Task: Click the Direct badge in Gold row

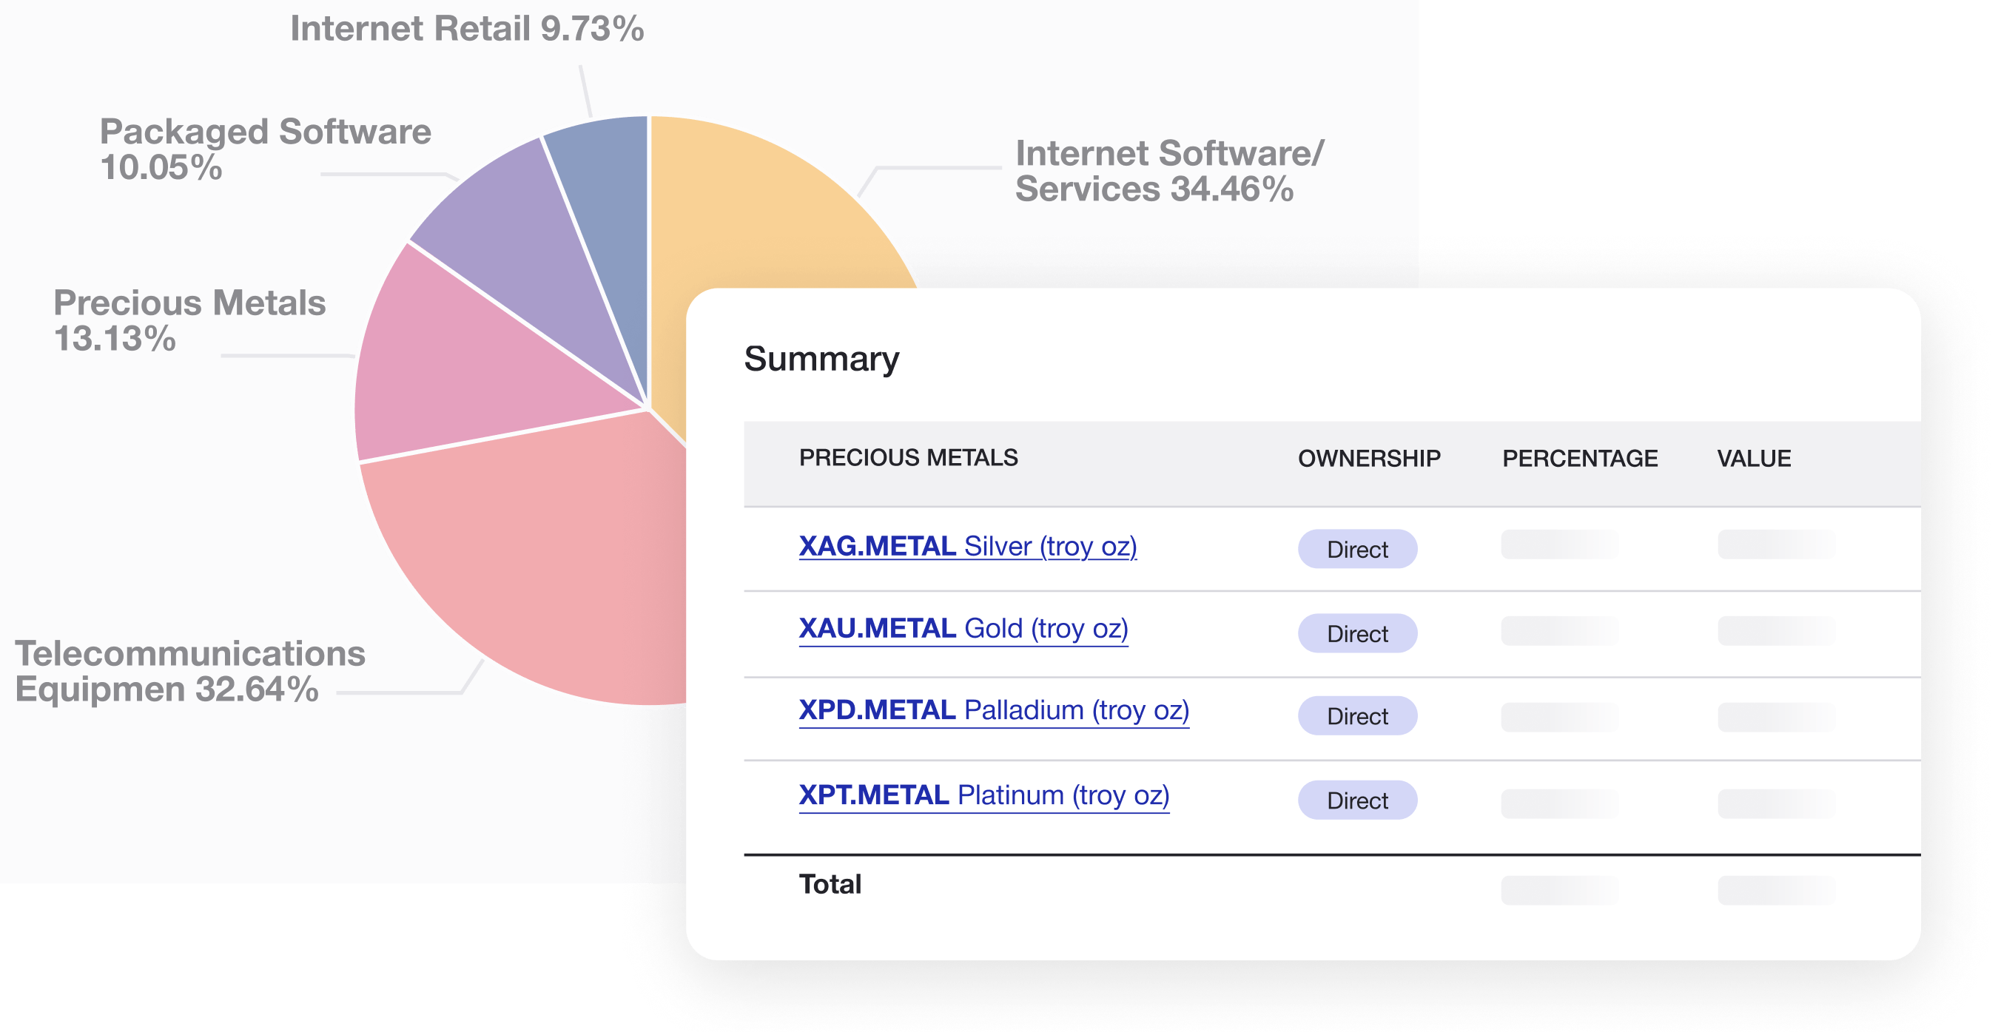Action: pyautogui.click(x=1356, y=633)
